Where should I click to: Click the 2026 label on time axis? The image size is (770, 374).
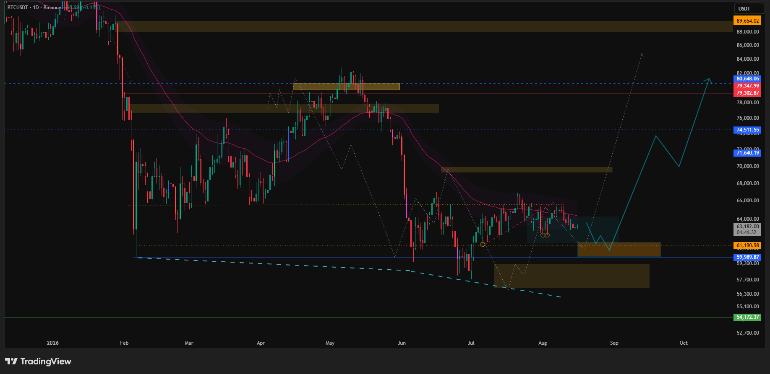click(x=53, y=343)
